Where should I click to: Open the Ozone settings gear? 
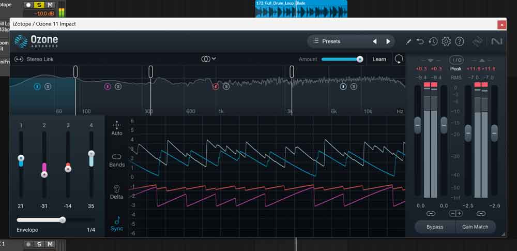[x=446, y=41]
